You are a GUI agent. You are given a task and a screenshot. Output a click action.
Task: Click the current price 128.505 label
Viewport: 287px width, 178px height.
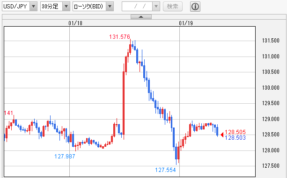coord(235,132)
